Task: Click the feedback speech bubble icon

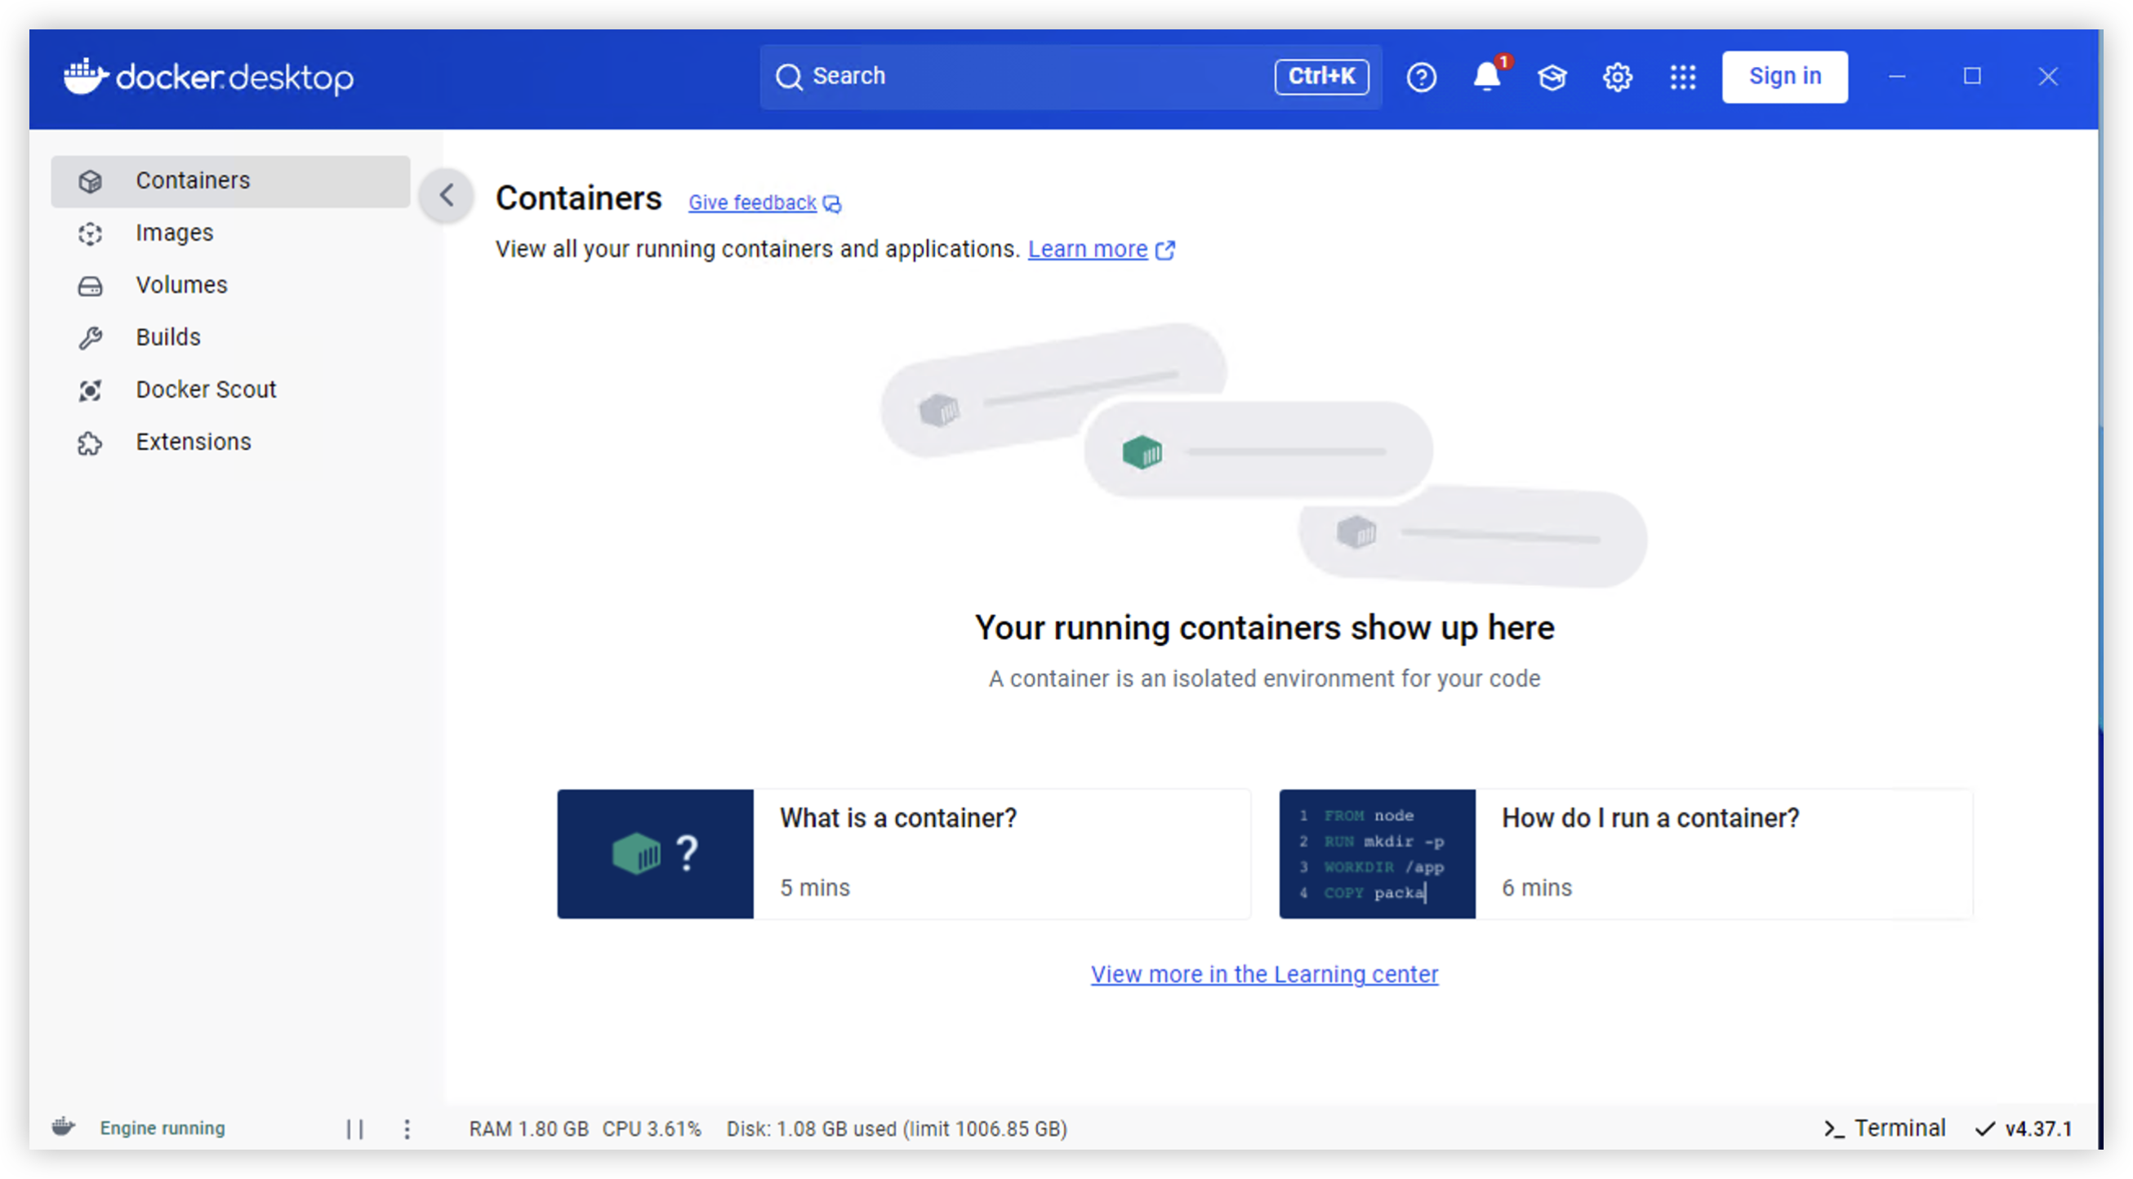Action: tap(832, 203)
